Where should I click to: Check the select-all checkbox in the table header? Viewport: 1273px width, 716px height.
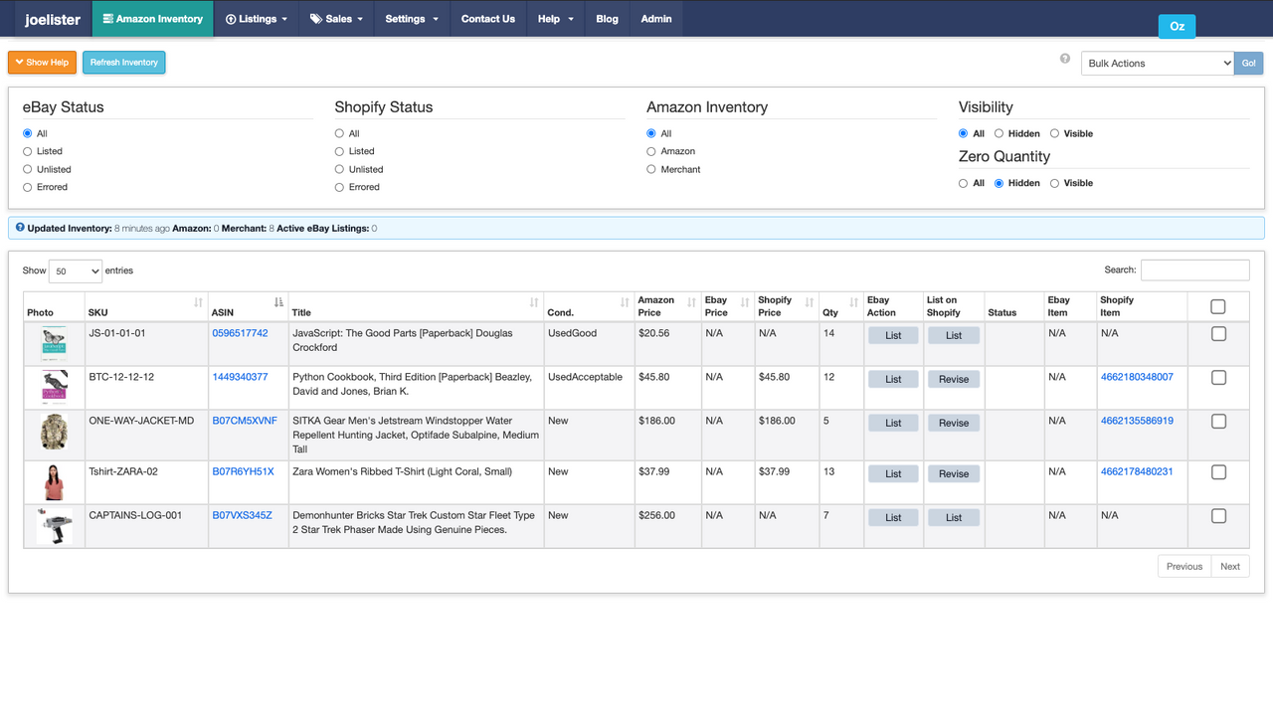tap(1217, 306)
